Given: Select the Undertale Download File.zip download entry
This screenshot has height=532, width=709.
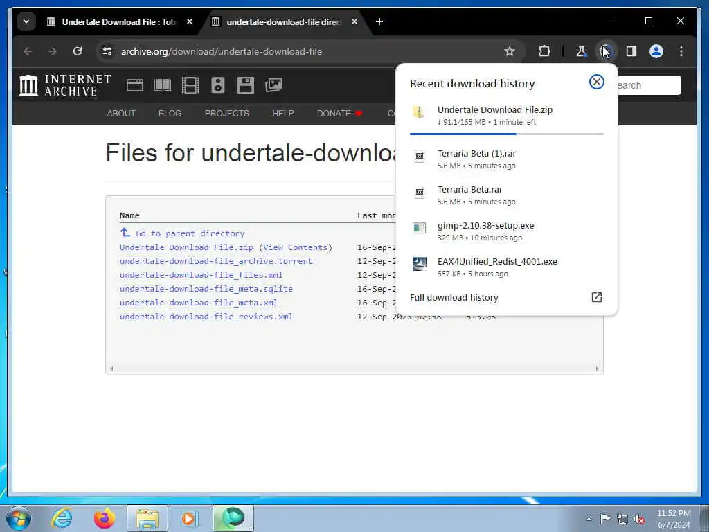Looking at the screenshot, I should 506,116.
